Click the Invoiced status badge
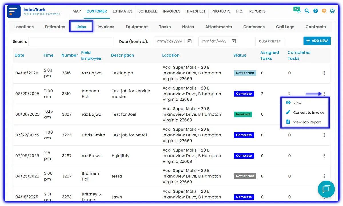 243,114
